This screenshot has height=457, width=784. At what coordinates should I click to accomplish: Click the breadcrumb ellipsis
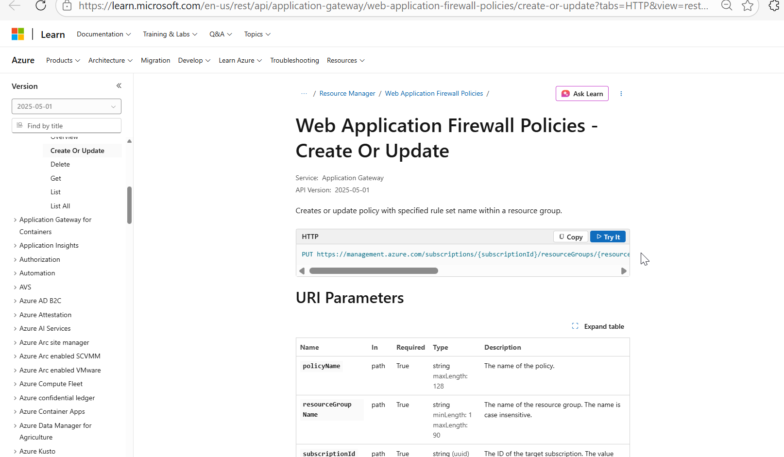pyautogui.click(x=304, y=94)
